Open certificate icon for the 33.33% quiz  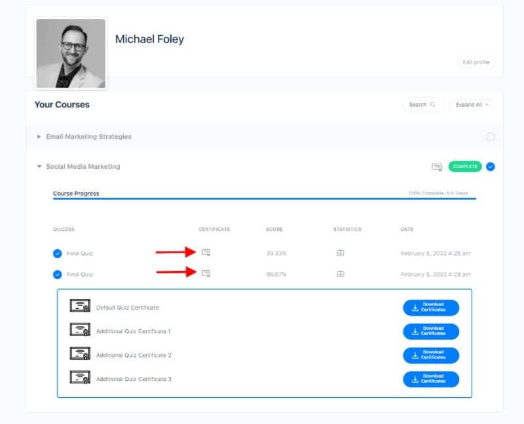pyautogui.click(x=206, y=253)
